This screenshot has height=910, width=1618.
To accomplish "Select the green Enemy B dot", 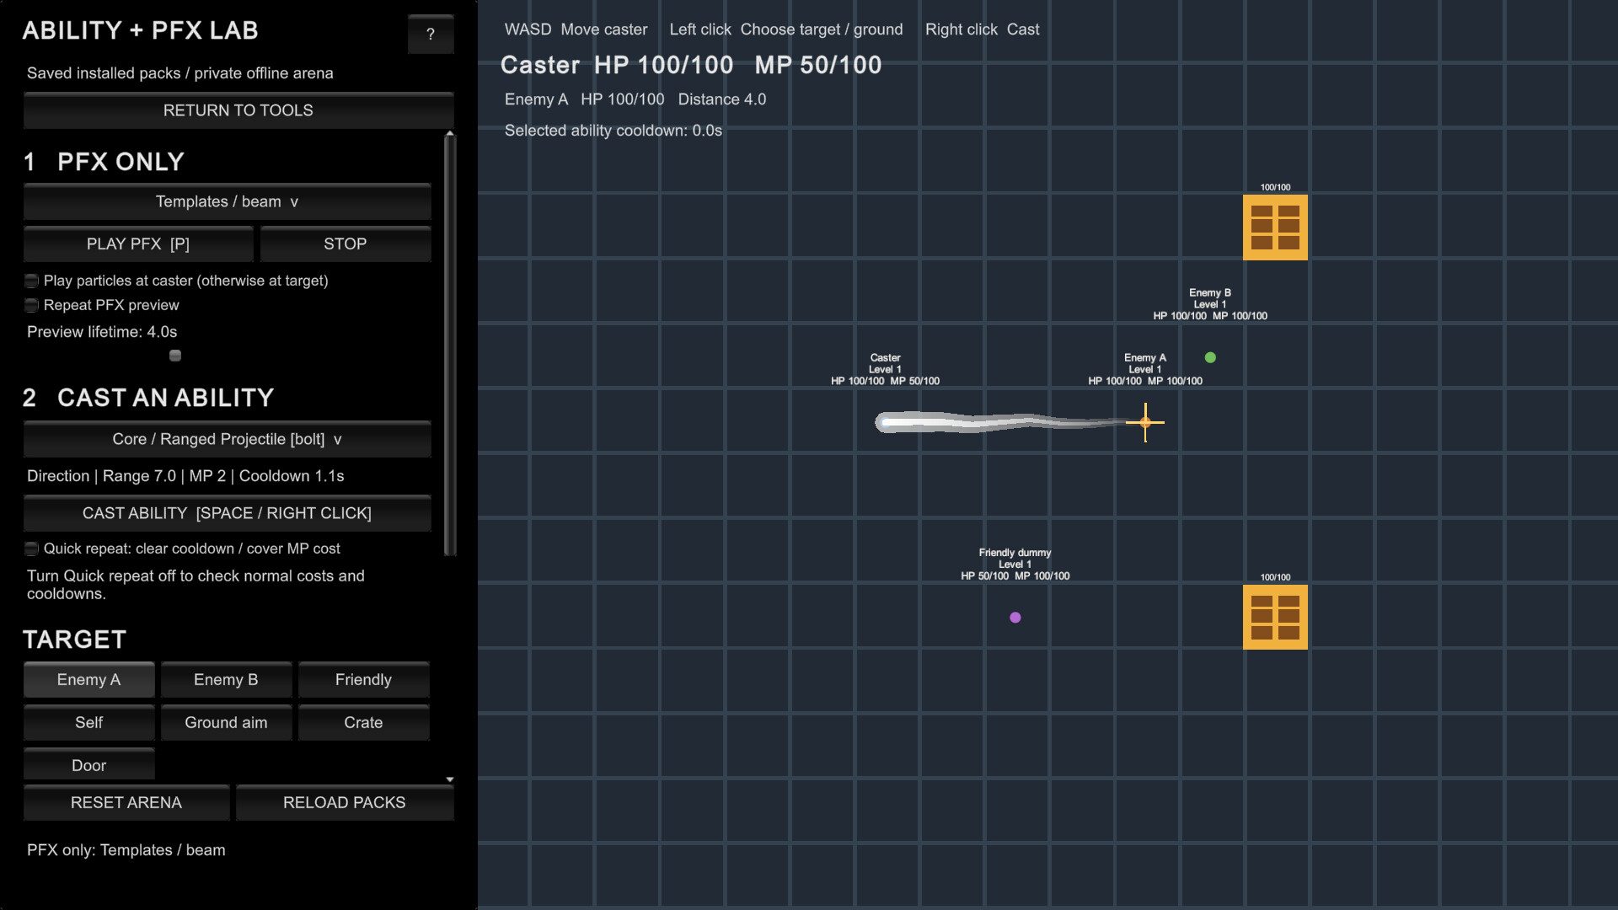I will tap(1210, 357).
